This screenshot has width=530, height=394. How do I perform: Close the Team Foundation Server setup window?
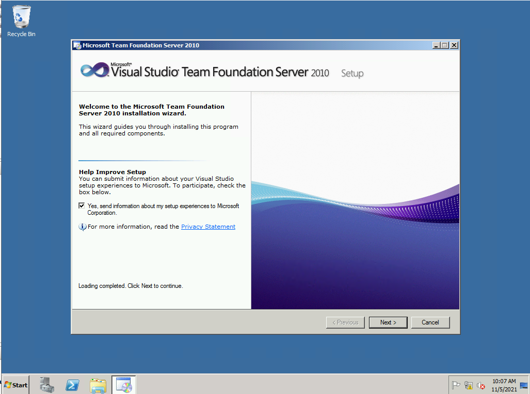click(x=454, y=45)
